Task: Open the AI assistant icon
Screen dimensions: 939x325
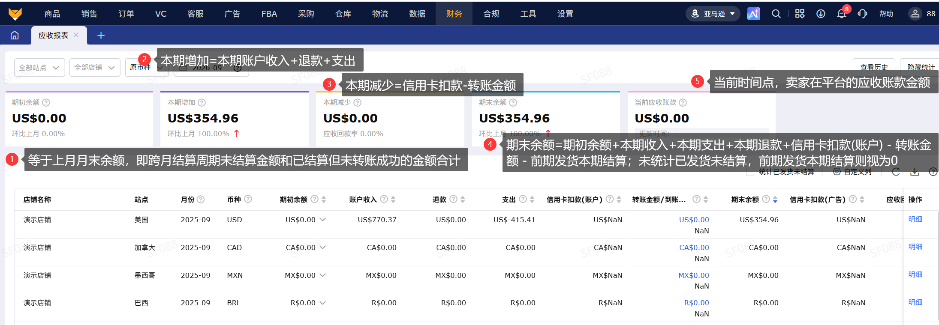Action: click(x=753, y=14)
